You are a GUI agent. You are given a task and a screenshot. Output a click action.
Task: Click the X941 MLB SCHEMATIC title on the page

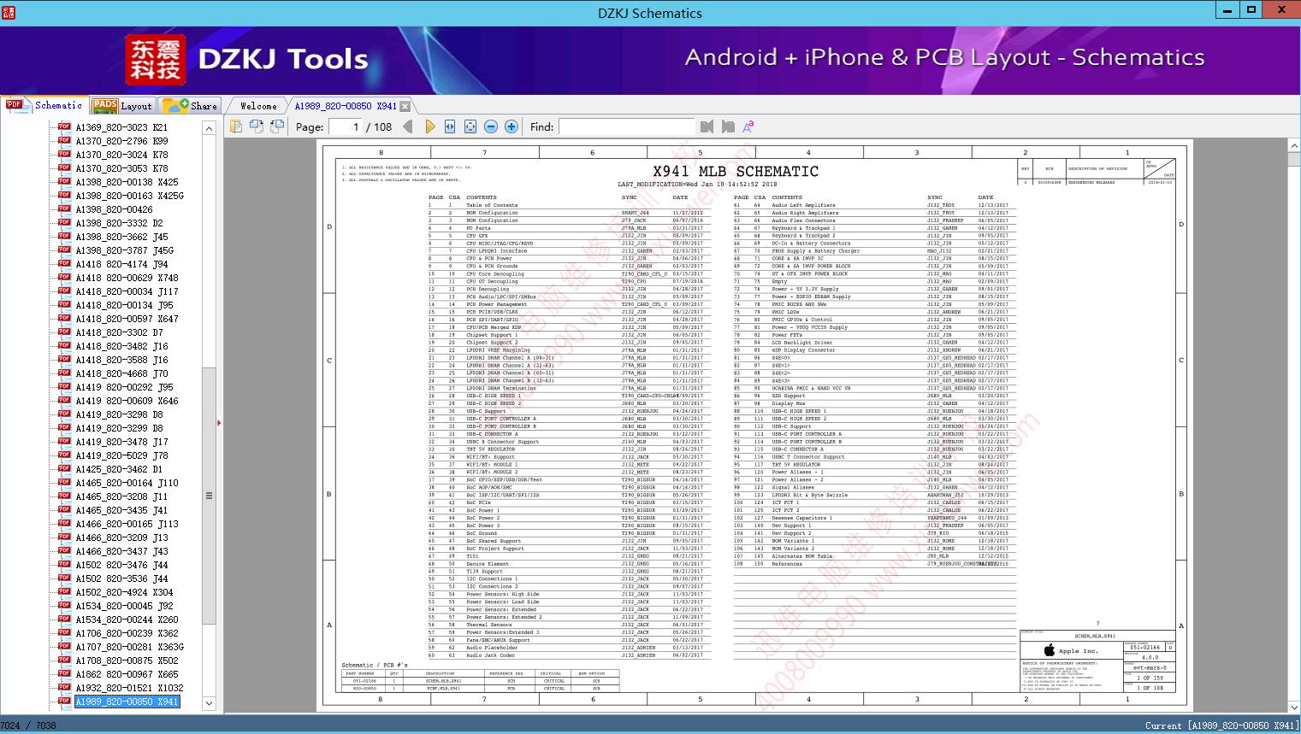click(736, 171)
